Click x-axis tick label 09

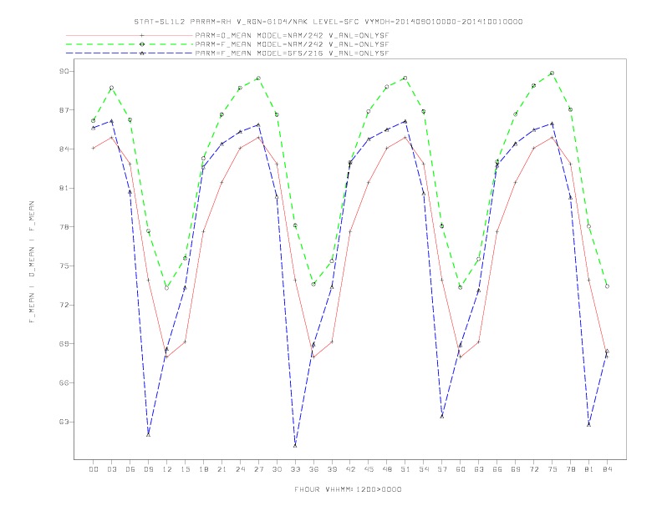click(x=148, y=469)
